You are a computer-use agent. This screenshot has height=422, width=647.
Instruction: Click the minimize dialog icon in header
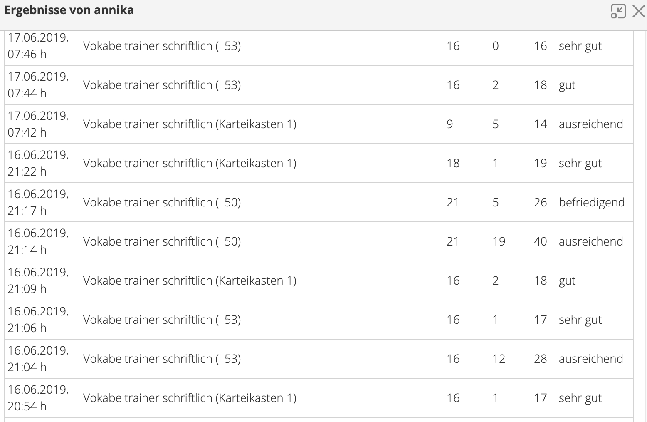(618, 11)
